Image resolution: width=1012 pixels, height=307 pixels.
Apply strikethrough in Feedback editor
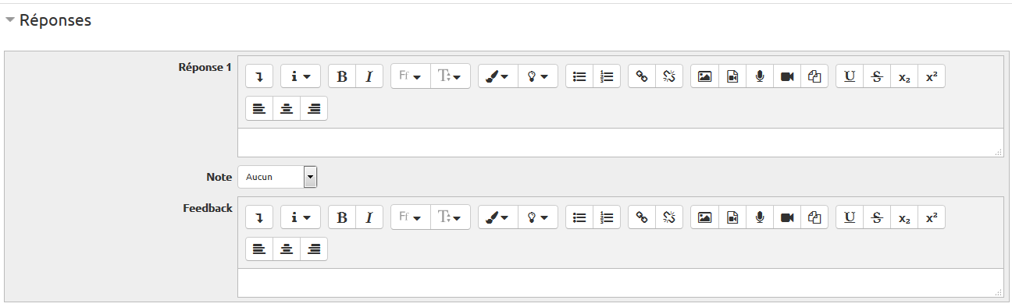tap(877, 217)
